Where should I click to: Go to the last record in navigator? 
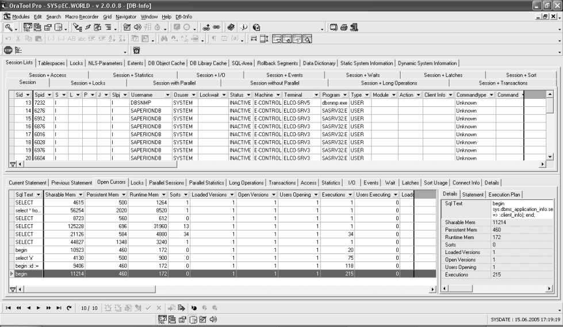click(59, 307)
